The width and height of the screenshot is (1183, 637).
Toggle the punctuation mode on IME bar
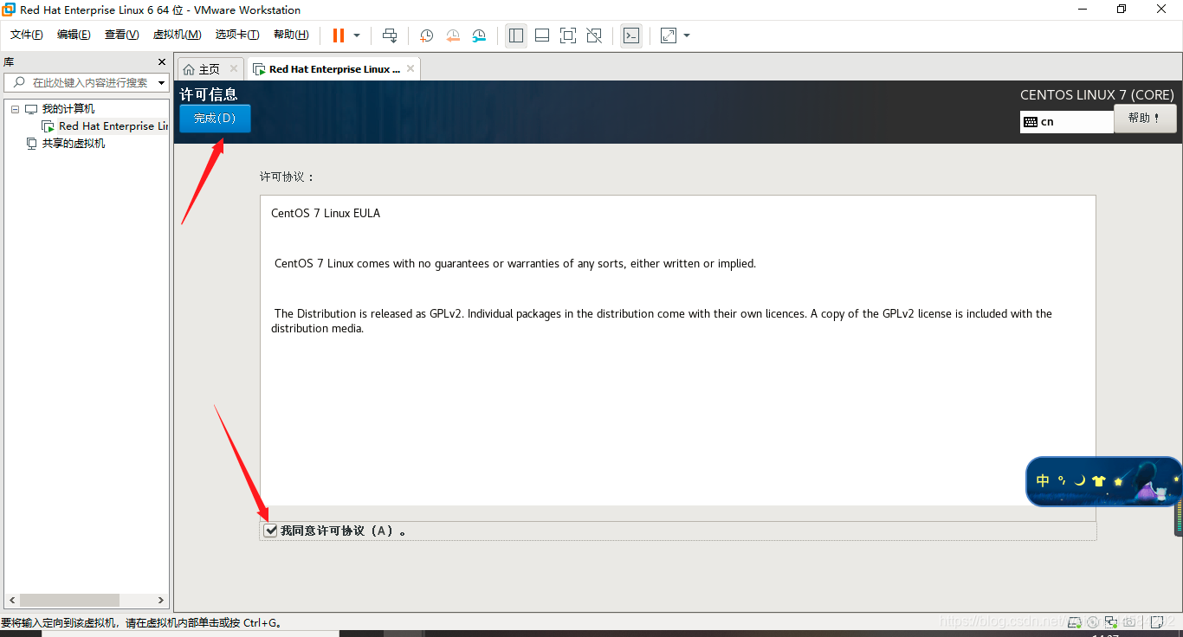[x=1062, y=479]
